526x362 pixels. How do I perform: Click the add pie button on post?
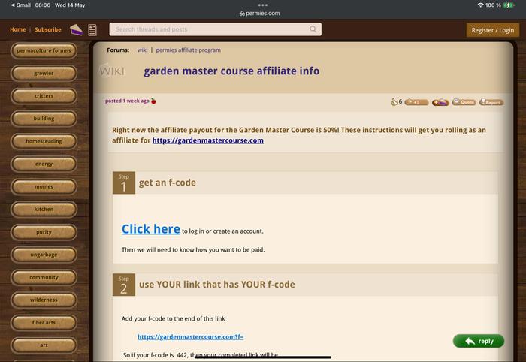click(440, 102)
